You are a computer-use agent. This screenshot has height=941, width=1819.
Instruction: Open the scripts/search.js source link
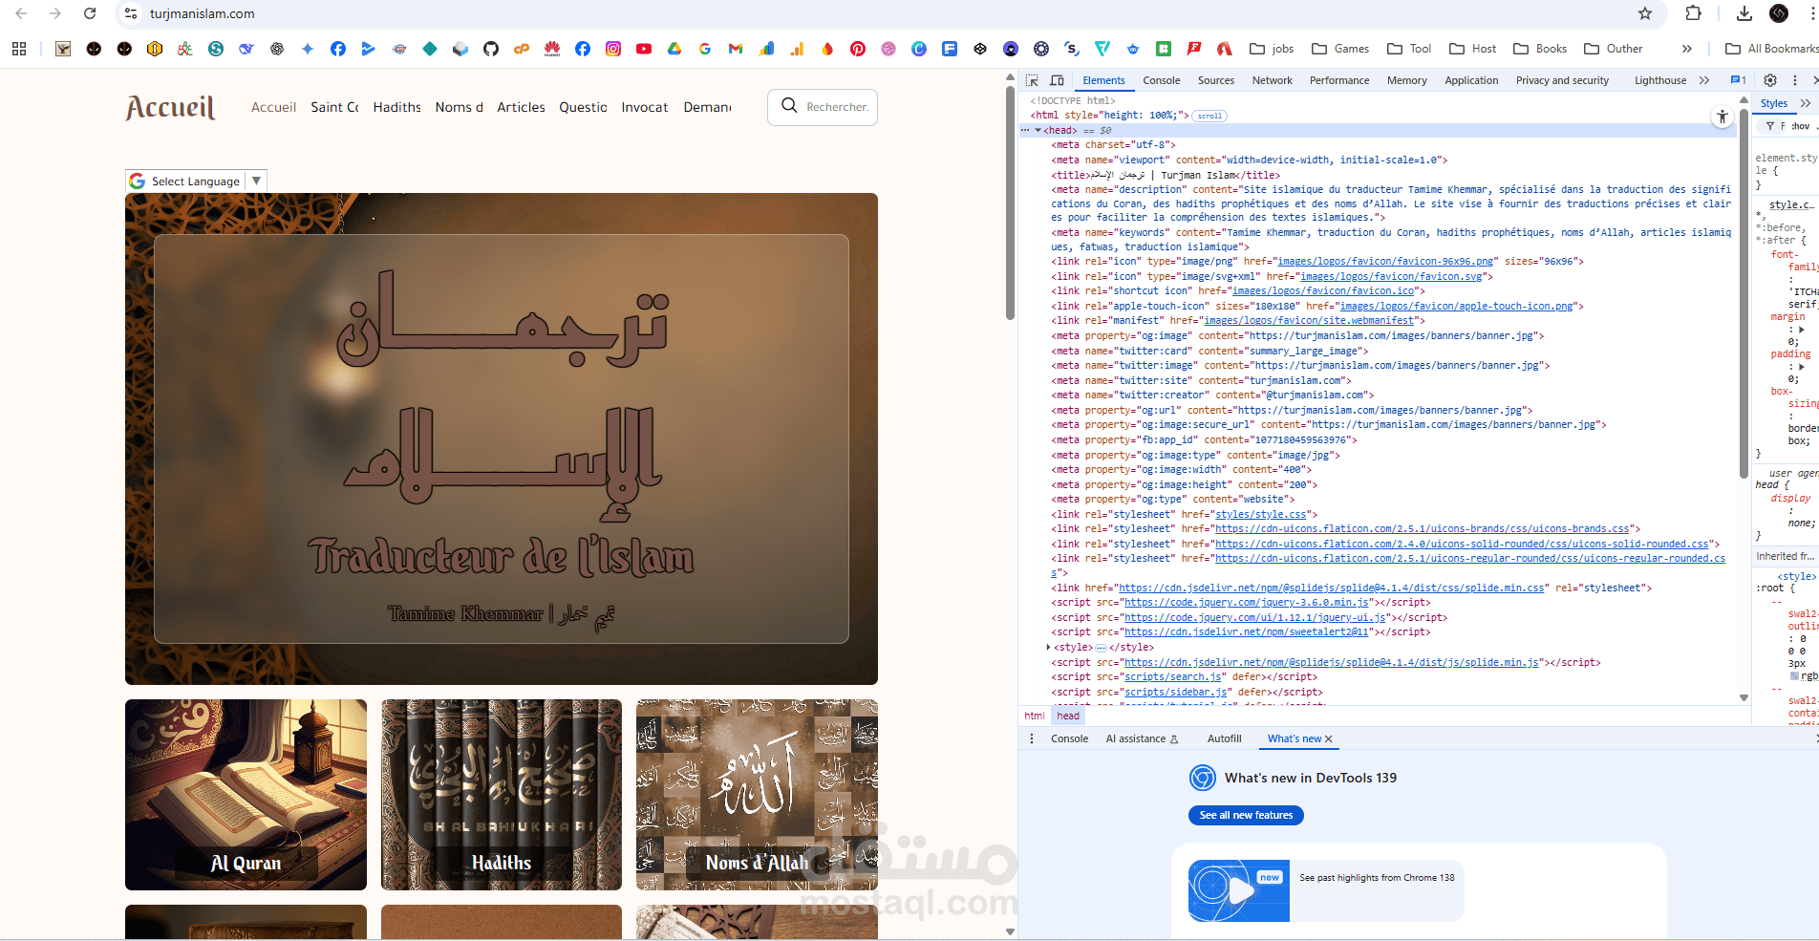point(1173,677)
